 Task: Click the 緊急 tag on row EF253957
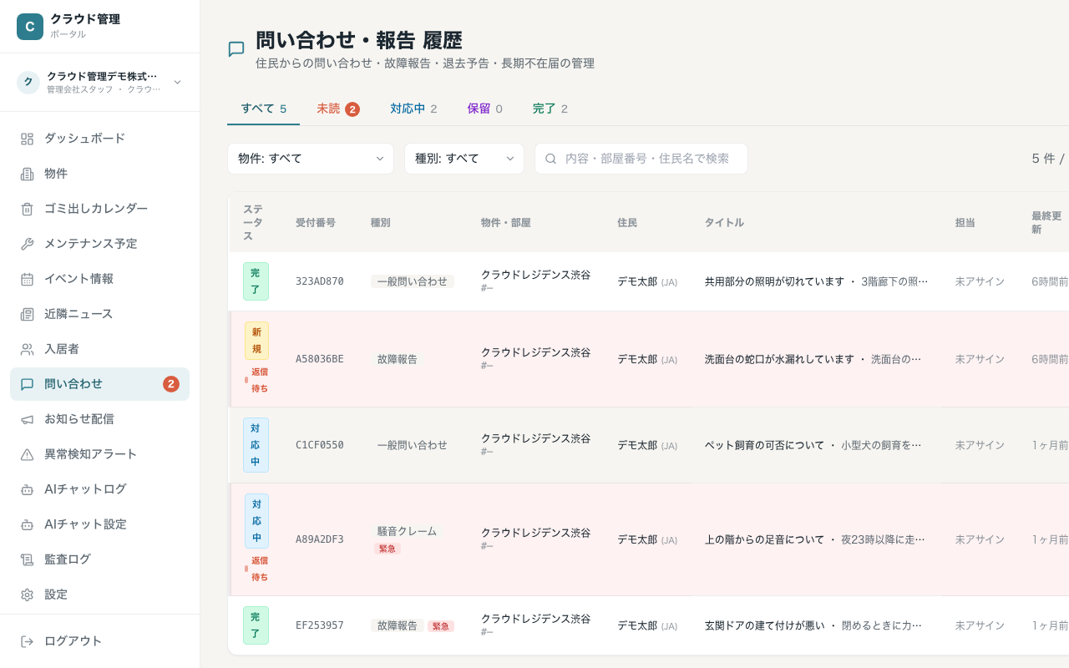click(x=441, y=626)
